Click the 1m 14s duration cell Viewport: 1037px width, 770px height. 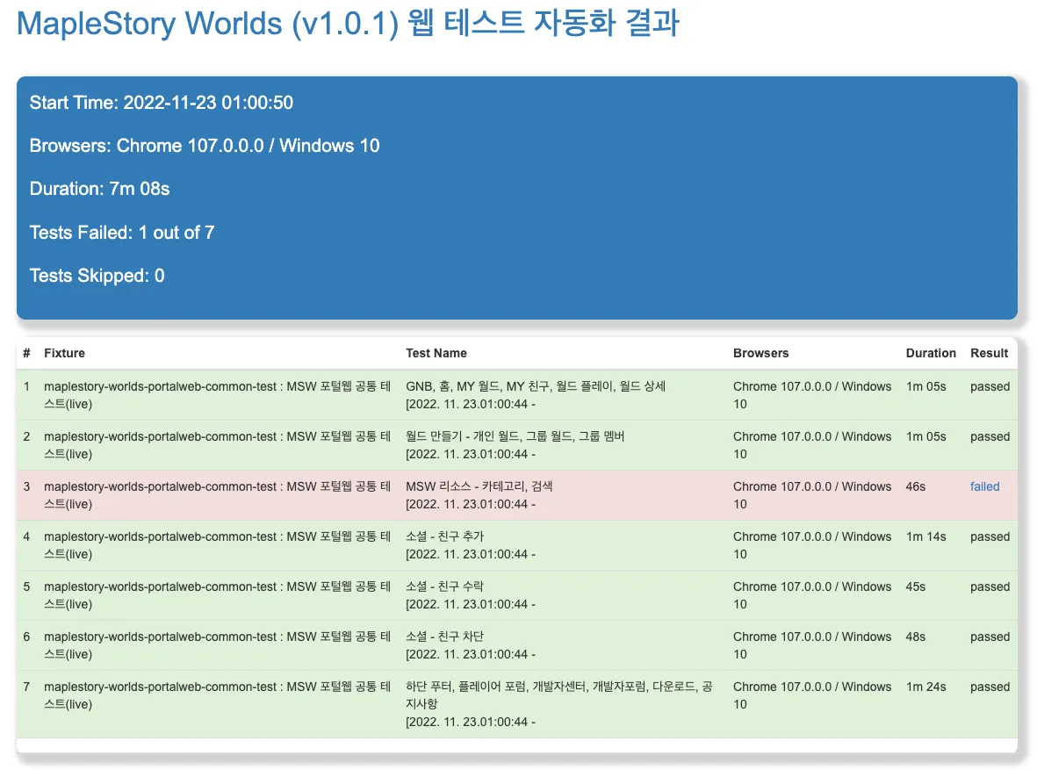[925, 536]
